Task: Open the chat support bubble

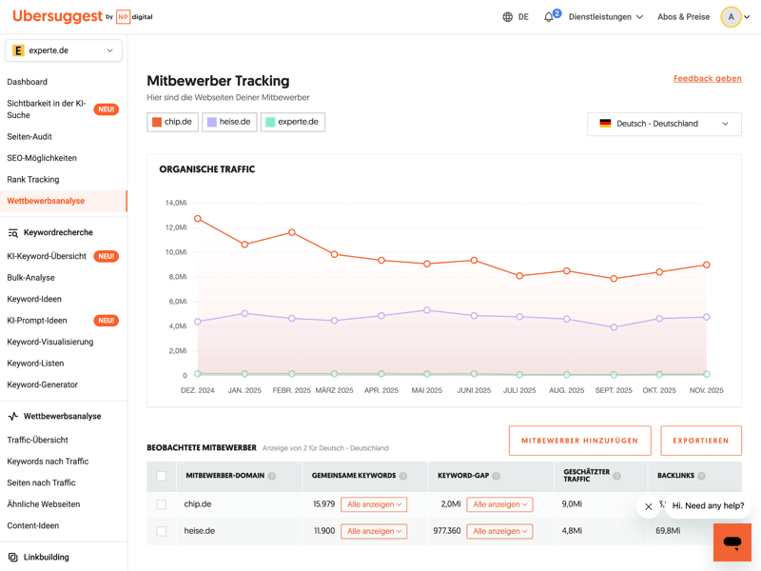Action: [x=732, y=542]
